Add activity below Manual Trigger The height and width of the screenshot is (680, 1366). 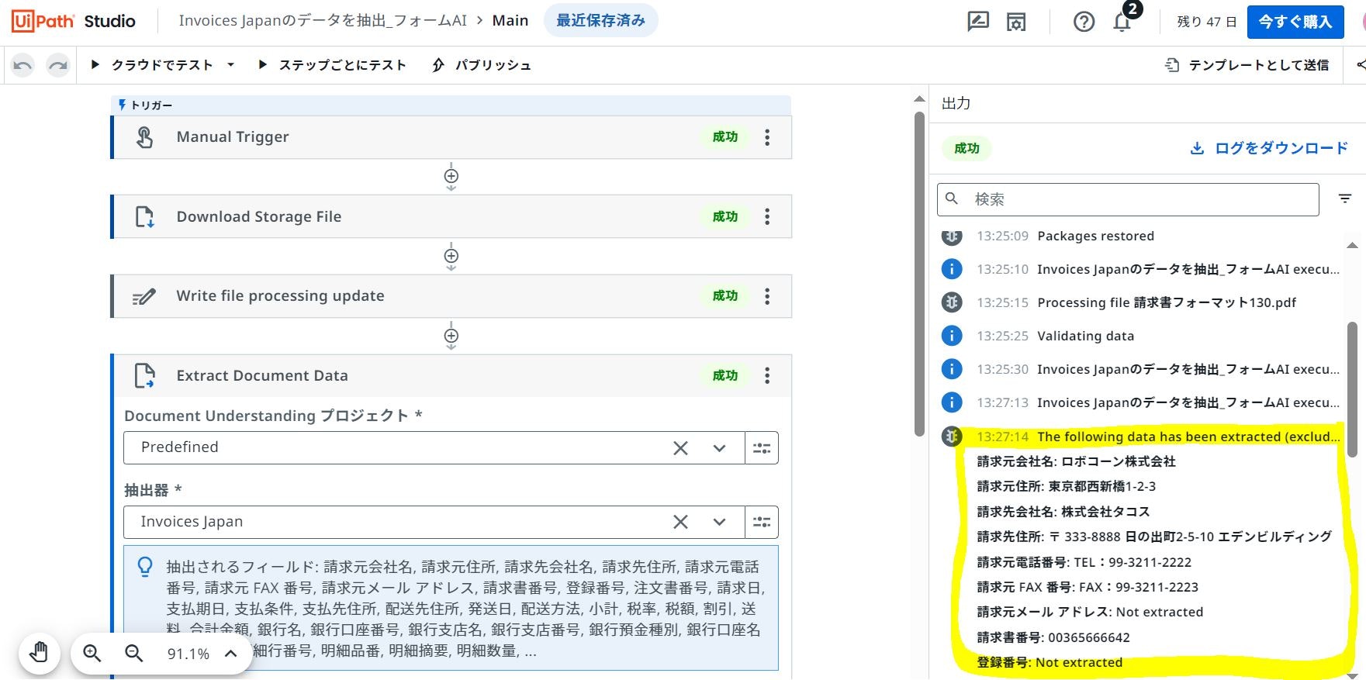(451, 176)
